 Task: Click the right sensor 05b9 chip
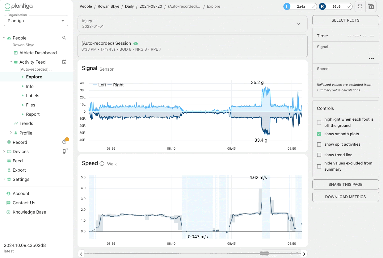coord(336,6)
